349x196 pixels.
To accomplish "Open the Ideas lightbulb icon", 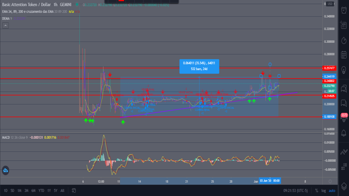I will click(343, 70).
